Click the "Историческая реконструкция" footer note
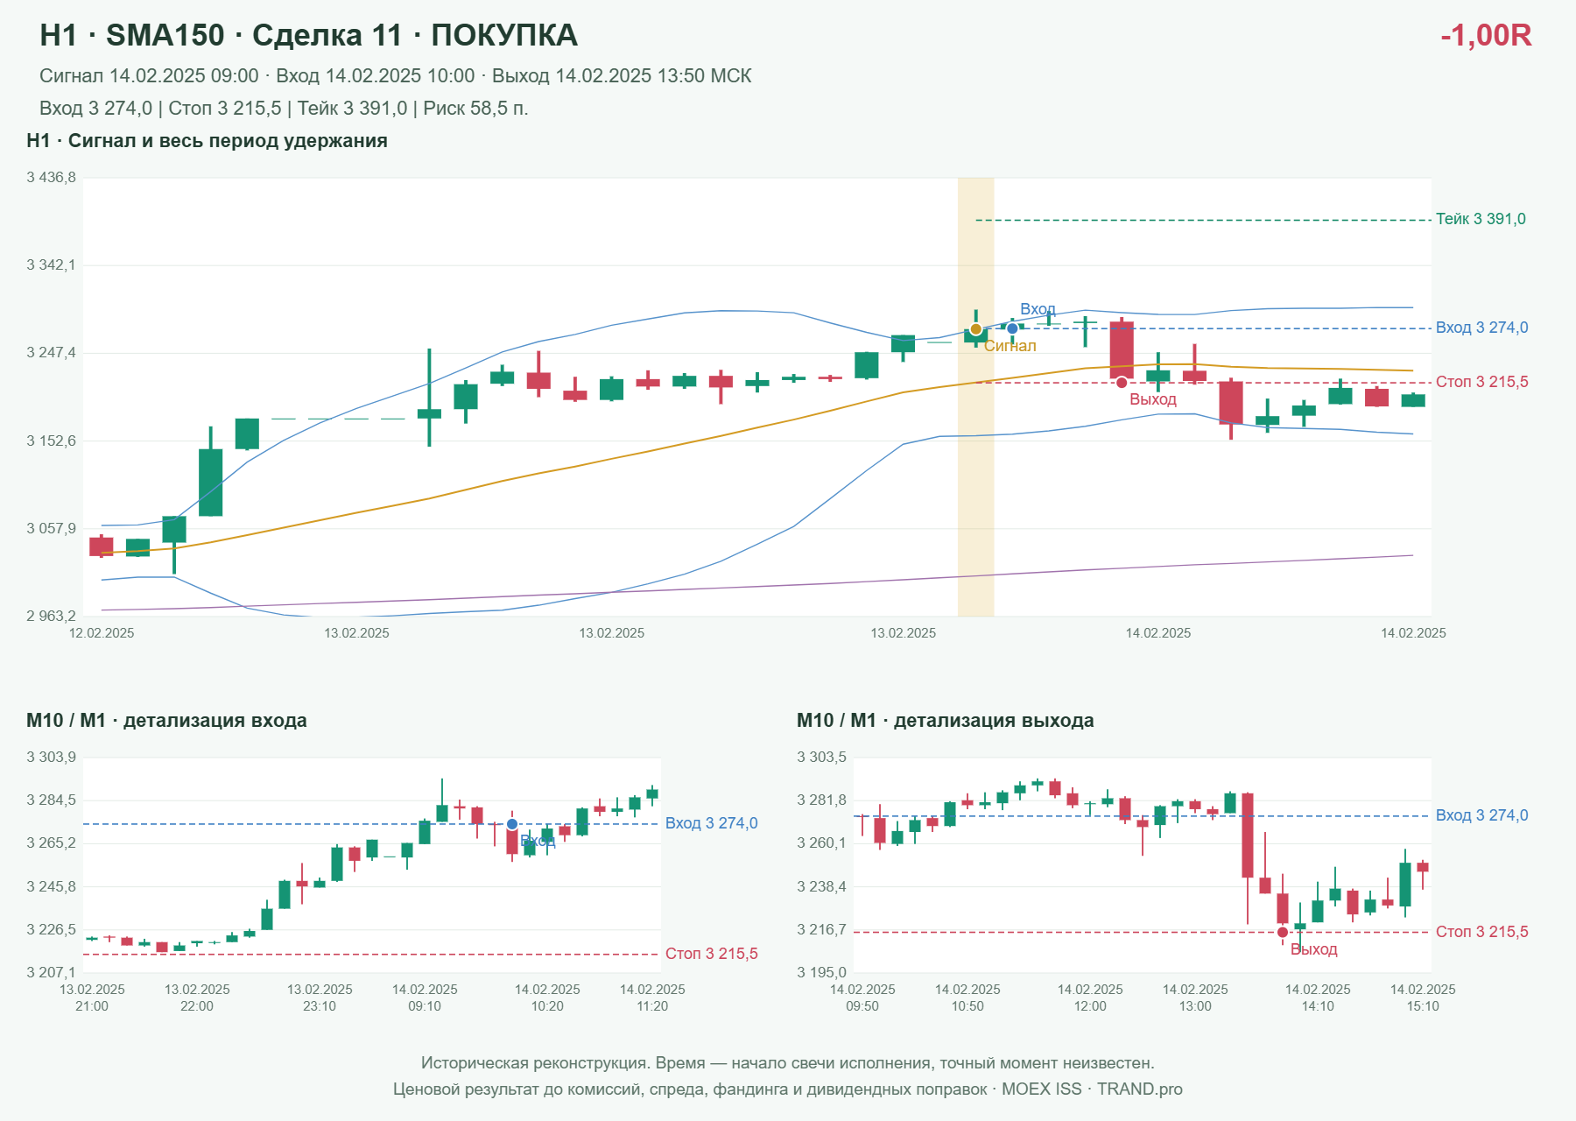This screenshot has width=1576, height=1121. [788, 1063]
